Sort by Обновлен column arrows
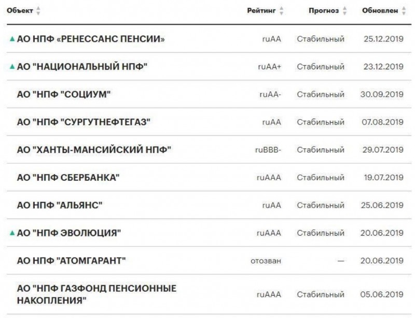The image size is (415, 318). [x=404, y=11]
